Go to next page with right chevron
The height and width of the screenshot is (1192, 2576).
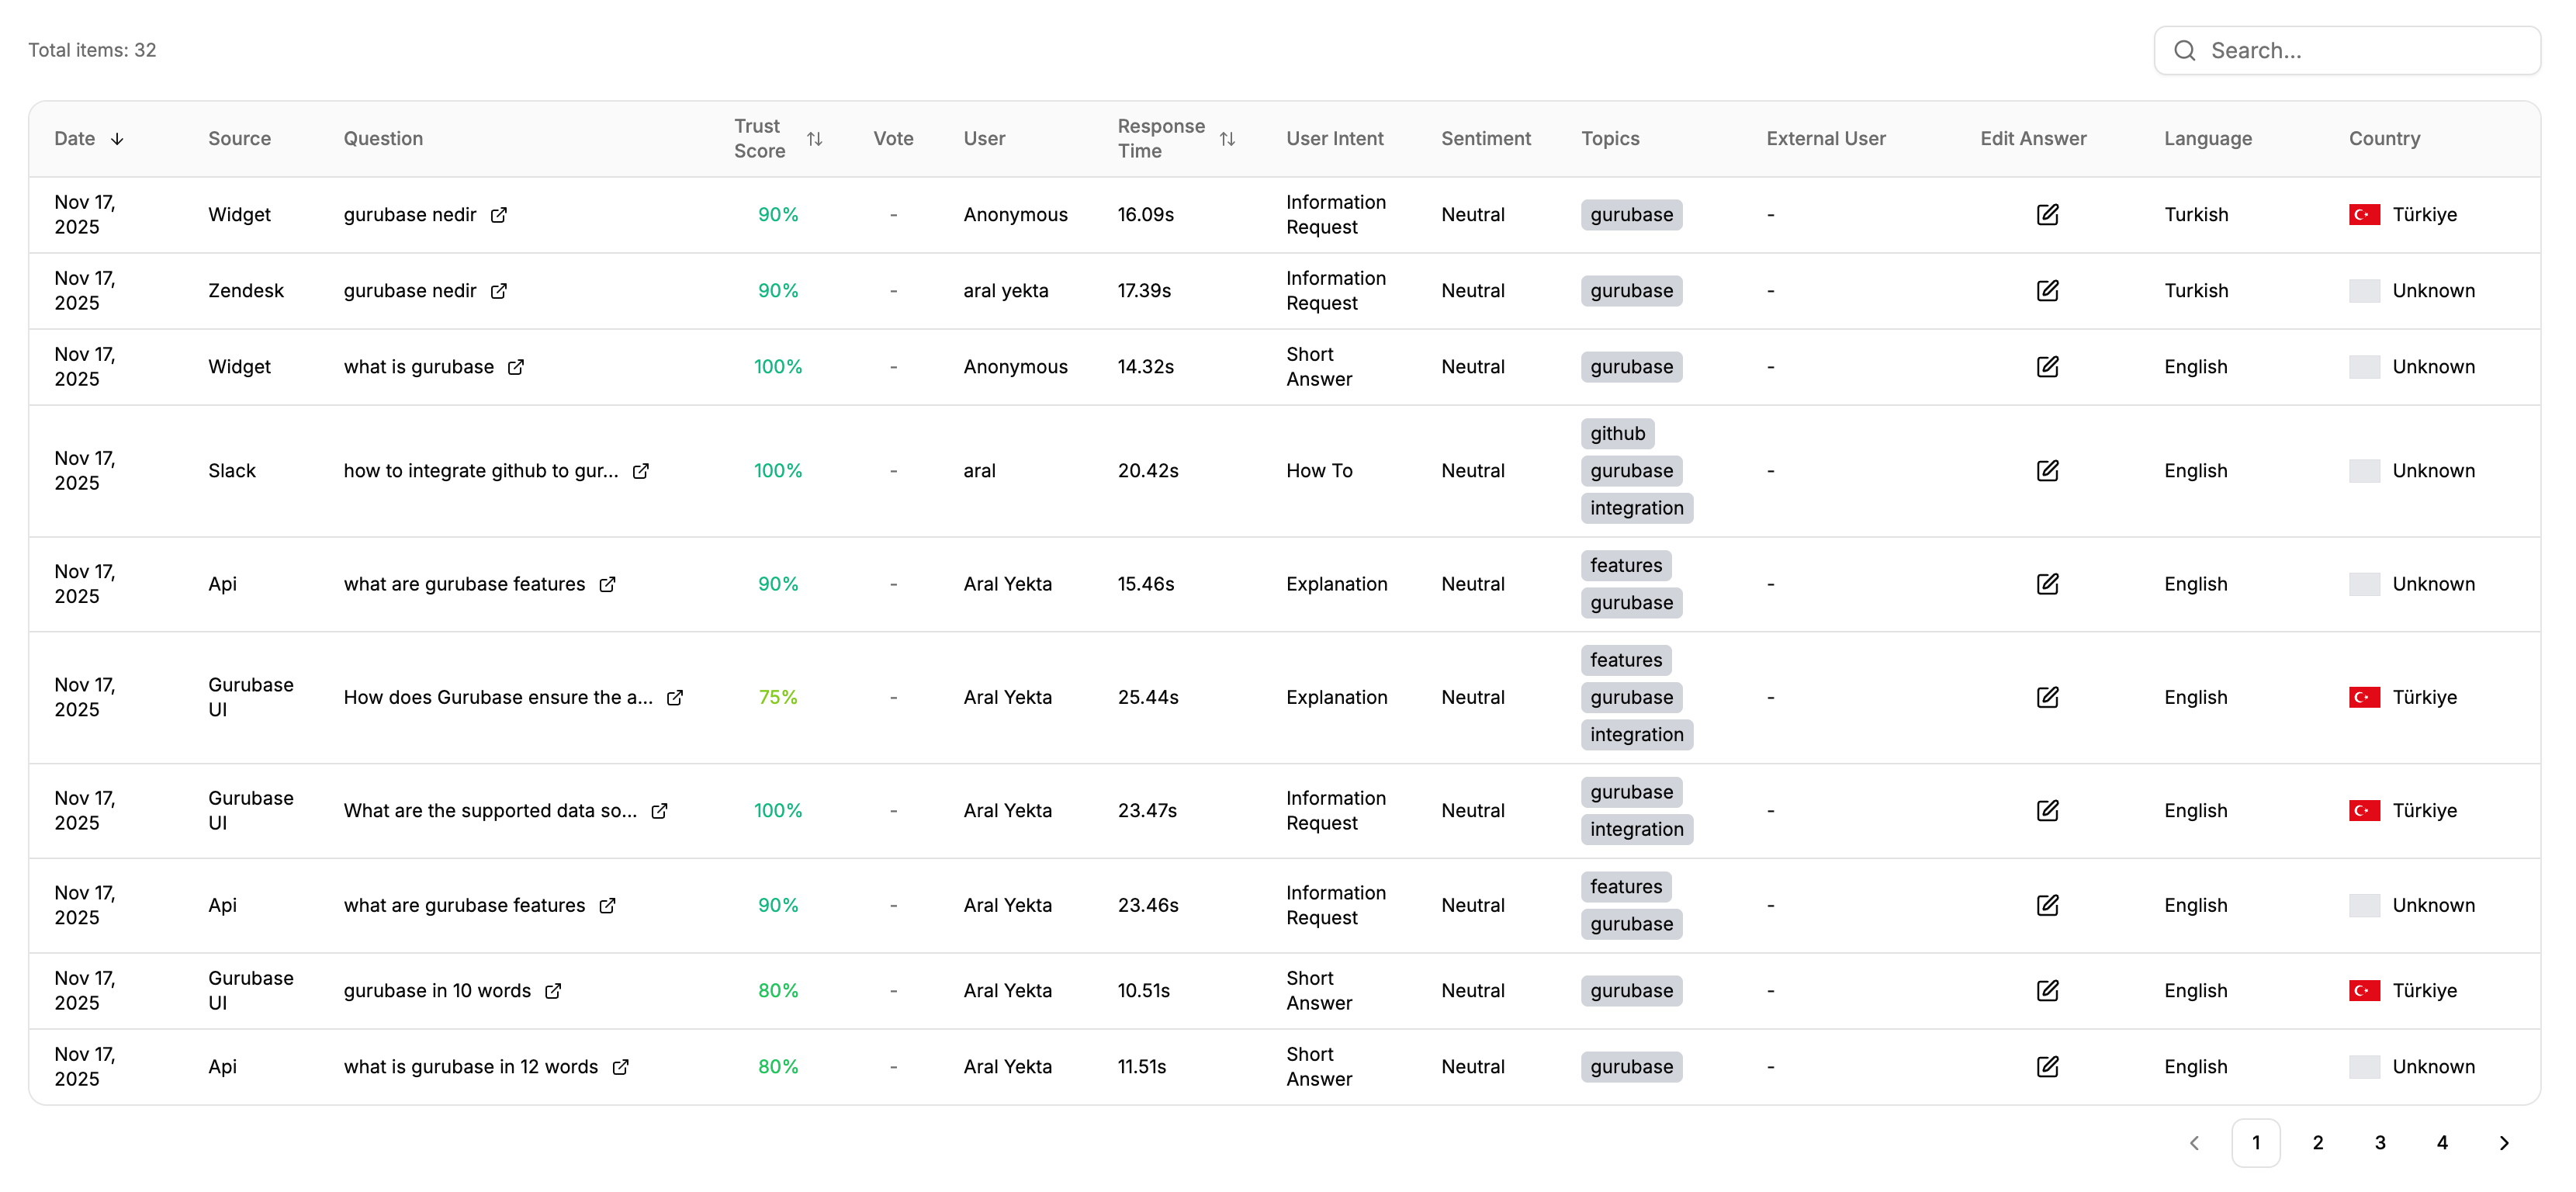coord(2504,1143)
